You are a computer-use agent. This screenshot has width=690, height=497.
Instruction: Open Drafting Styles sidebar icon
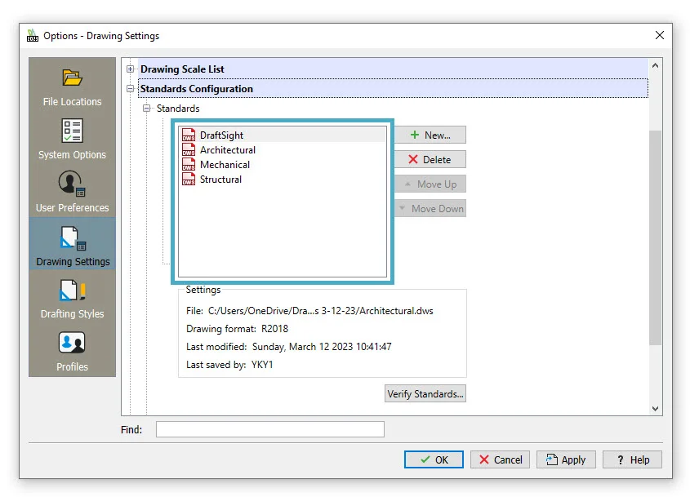[x=72, y=291]
